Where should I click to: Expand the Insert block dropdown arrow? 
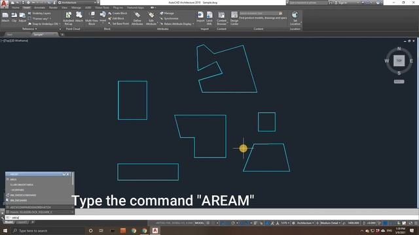tap(103, 23)
